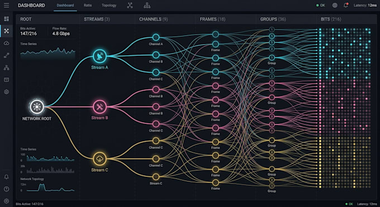Image resolution: width=380 pixels, height=207 pixels.
Task: Open the dashboard grid icon in sidebar
Action: pos(7,18)
